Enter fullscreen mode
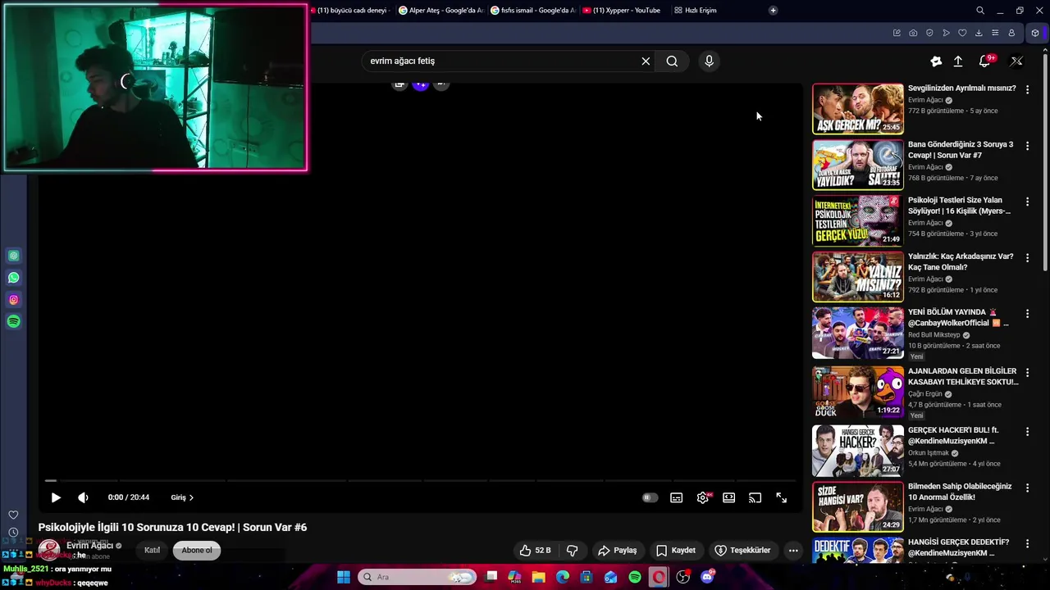 781,497
